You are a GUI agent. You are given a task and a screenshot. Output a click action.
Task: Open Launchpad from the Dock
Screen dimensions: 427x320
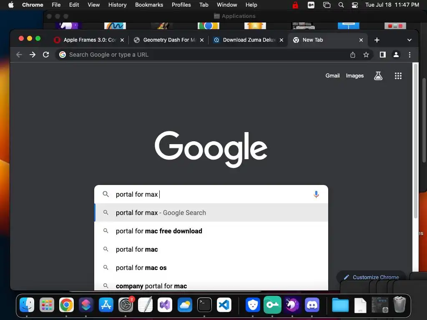(x=47, y=305)
